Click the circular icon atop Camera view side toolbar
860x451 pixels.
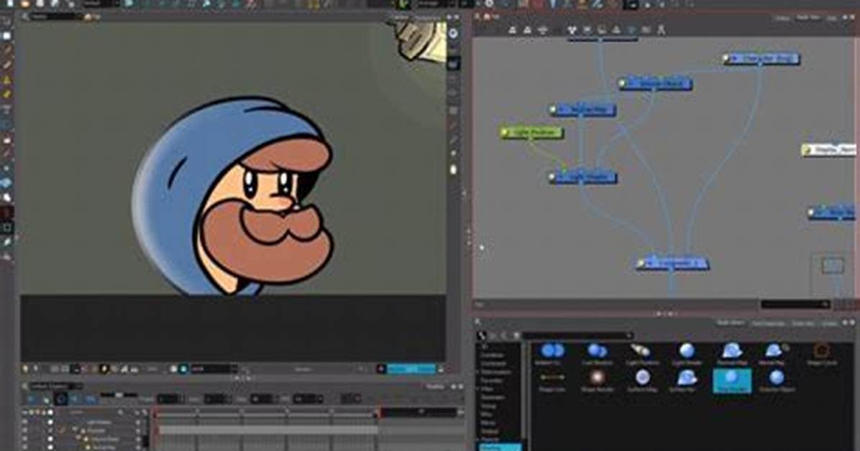coord(454,33)
